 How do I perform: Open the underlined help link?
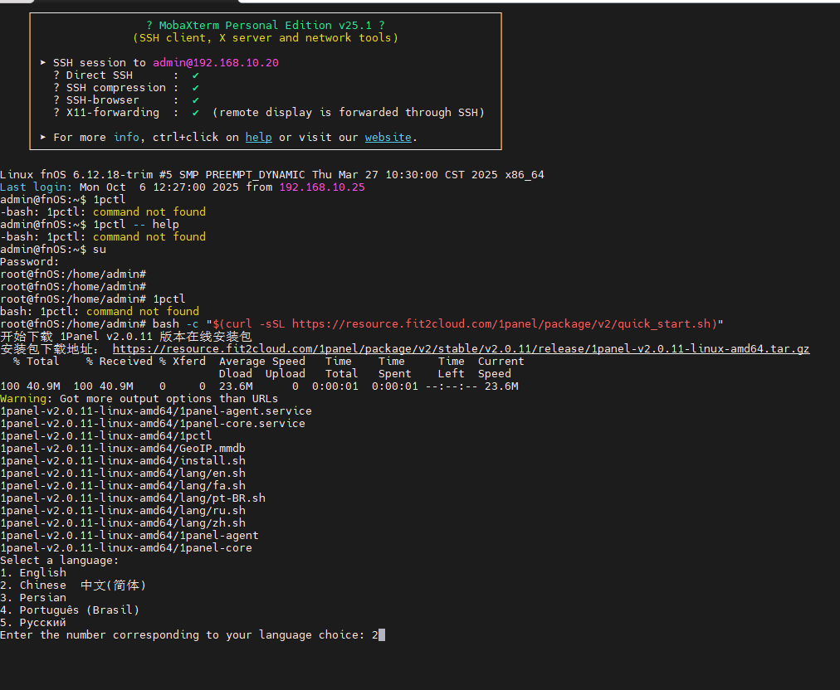[258, 138]
